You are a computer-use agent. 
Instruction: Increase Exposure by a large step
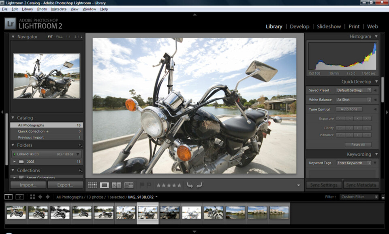click(367, 119)
